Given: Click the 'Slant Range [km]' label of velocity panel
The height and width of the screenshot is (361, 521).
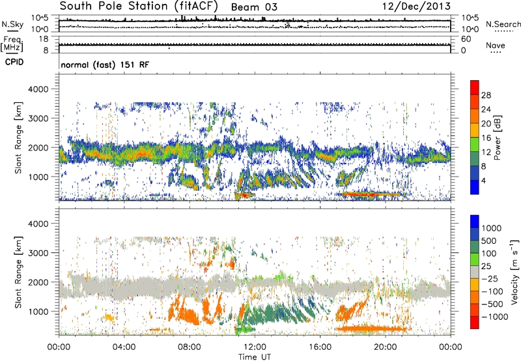Looking at the screenshot, I should pos(18,272).
